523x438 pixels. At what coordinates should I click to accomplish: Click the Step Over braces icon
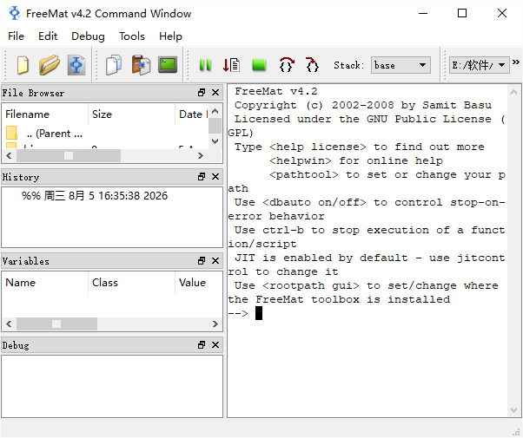[x=286, y=65]
